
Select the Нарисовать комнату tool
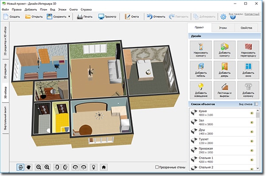[201, 50]
